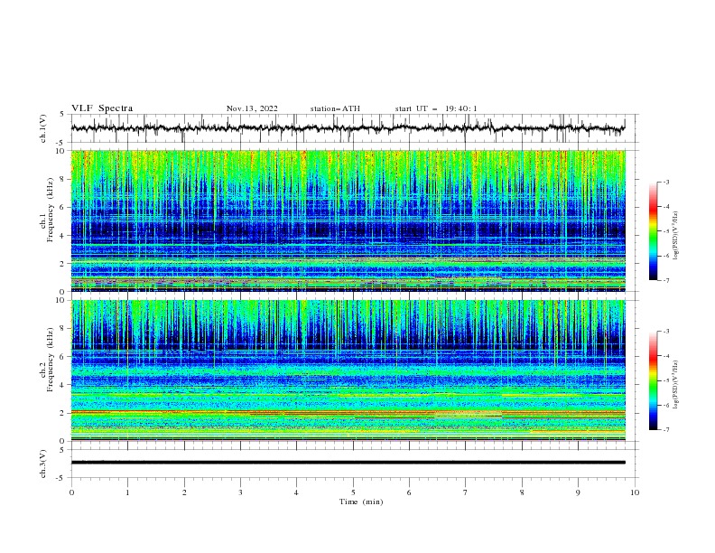Click the date "Nov.13, 2022"
The image size is (715, 553).
[252, 108]
